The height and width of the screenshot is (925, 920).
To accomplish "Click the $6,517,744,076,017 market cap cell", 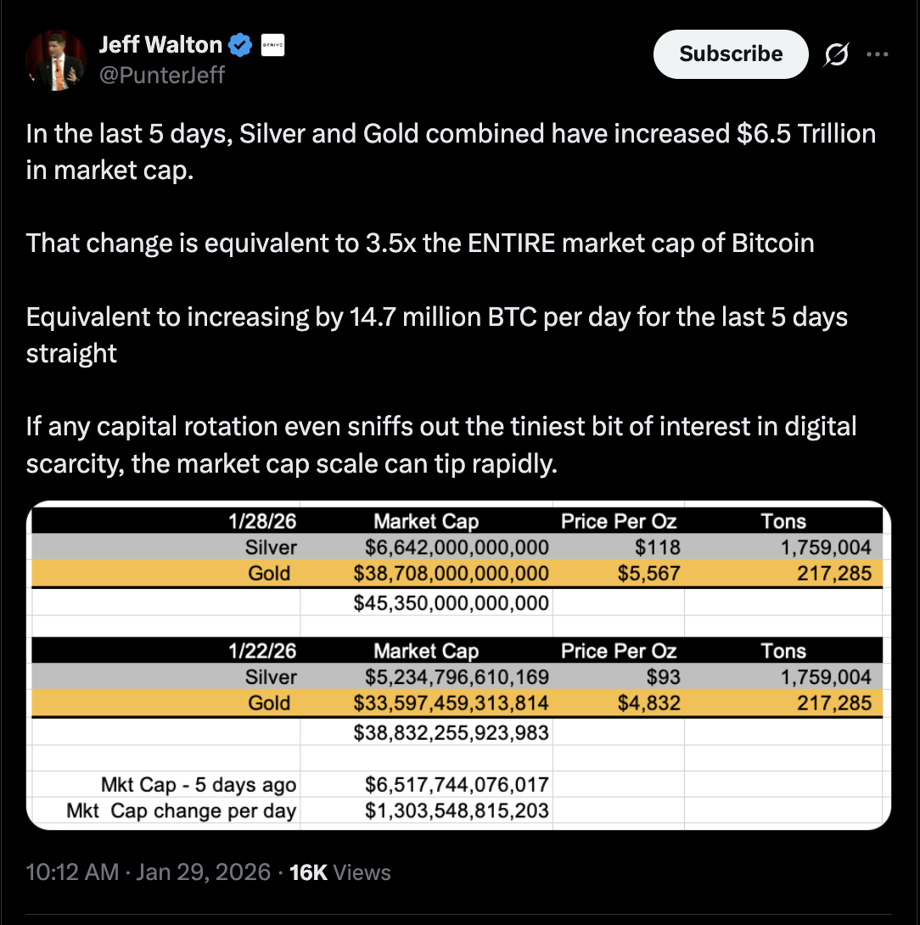I will [x=457, y=785].
